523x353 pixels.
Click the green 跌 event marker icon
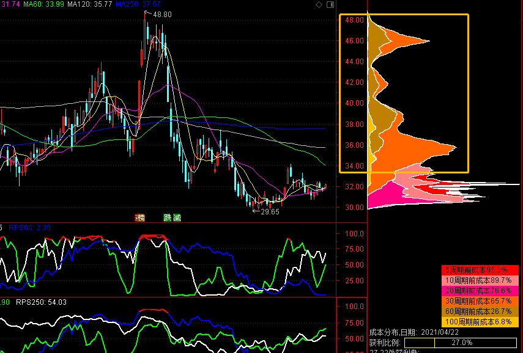[168, 218]
